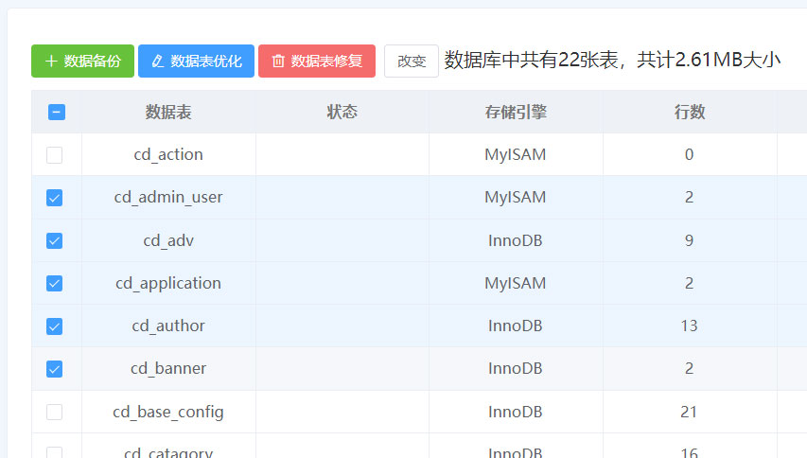Check the cd_base_config row checkbox
This screenshot has width=807, height=458.
(55, 413)
